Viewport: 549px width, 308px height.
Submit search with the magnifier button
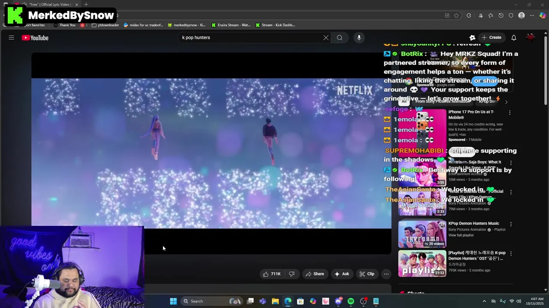tap(339, 38)
